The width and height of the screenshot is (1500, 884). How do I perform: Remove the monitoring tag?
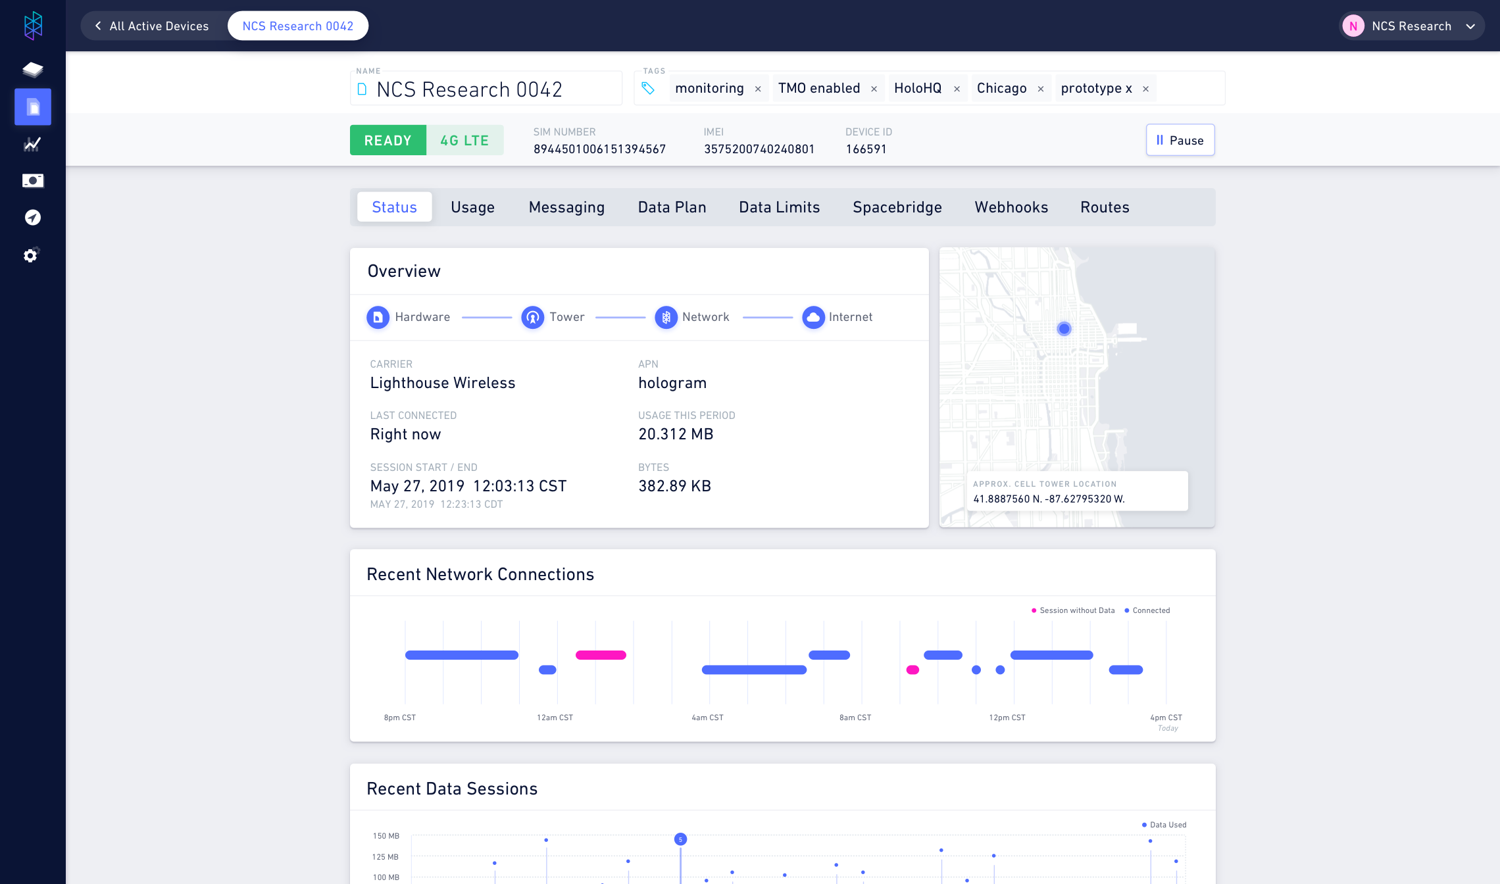pyautogui.click(x=758, y=89)
